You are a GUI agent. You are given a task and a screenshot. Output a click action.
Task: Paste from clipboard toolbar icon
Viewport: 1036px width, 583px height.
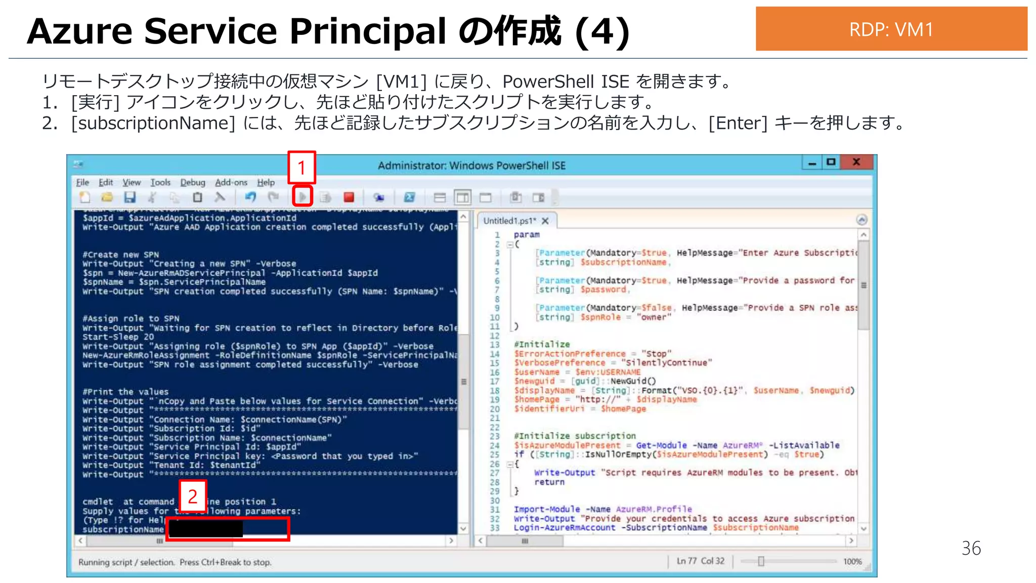click(x=197, y=197)
